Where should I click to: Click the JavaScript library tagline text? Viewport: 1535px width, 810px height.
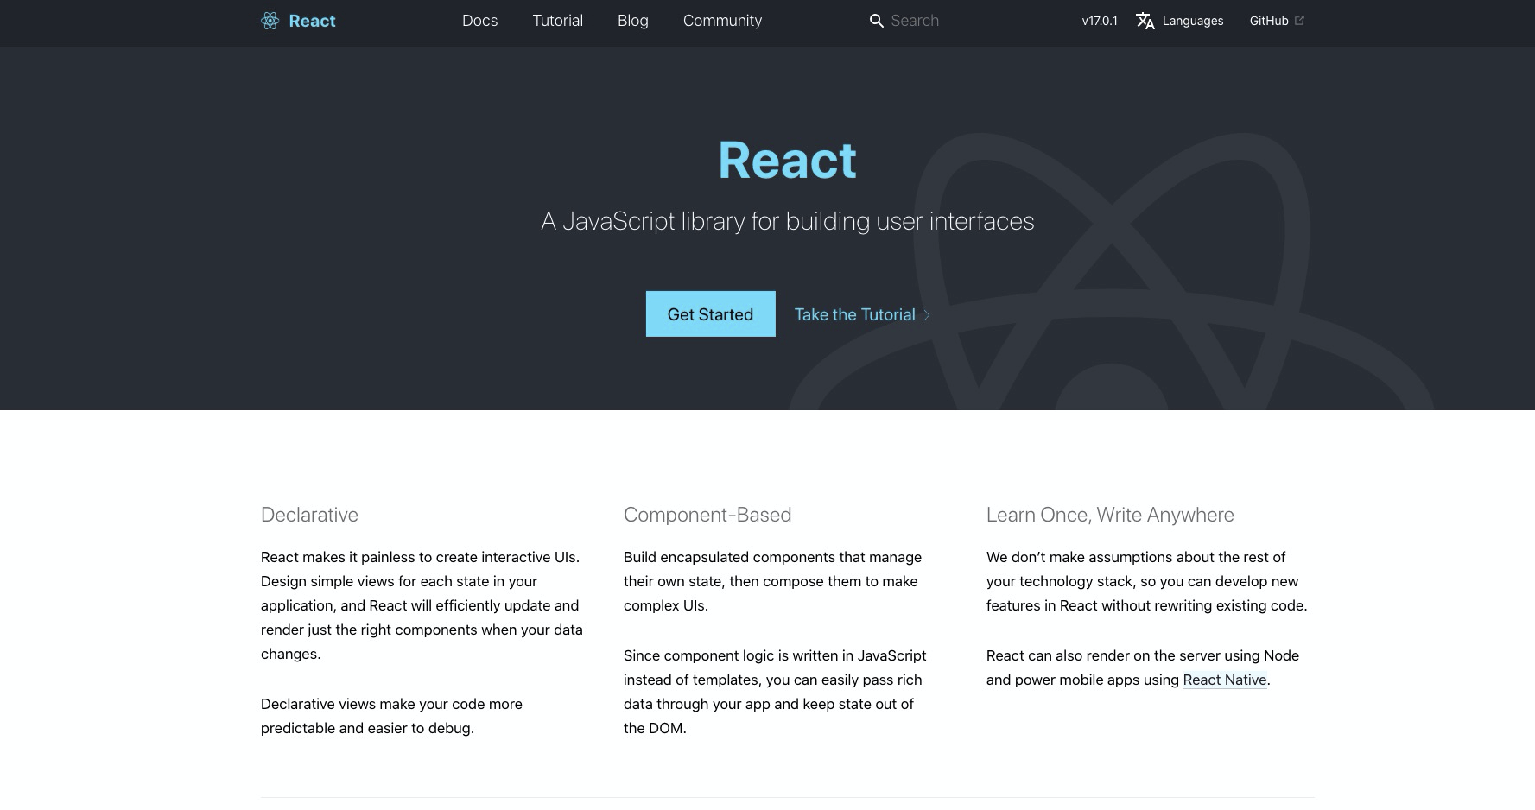[x=788, y=222]
